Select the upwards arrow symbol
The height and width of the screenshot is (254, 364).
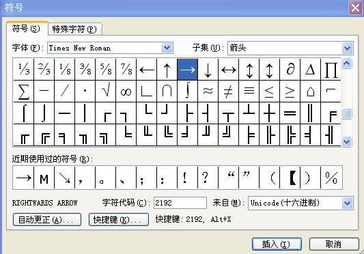[167, 69]
